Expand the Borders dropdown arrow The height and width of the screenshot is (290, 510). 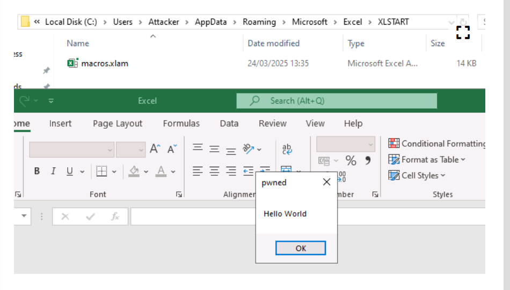pyautogui.click(x=114, y=172)
